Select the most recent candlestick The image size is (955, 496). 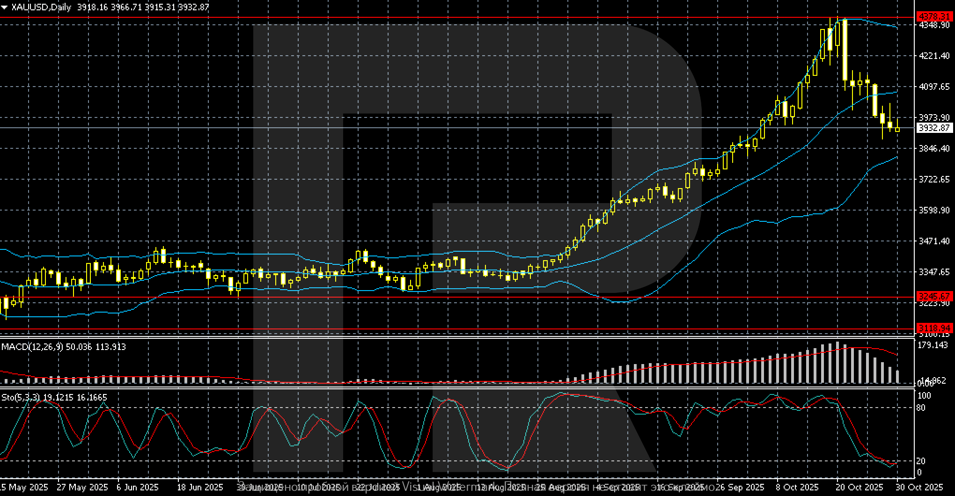coord(898,130)
